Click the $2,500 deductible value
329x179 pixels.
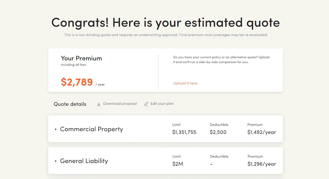click(218, 132)
